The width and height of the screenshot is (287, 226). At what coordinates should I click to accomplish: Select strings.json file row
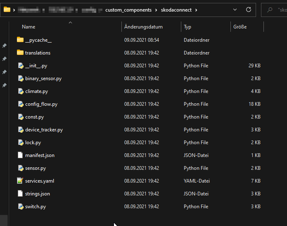pyautogui.click(x=37, y=194)
